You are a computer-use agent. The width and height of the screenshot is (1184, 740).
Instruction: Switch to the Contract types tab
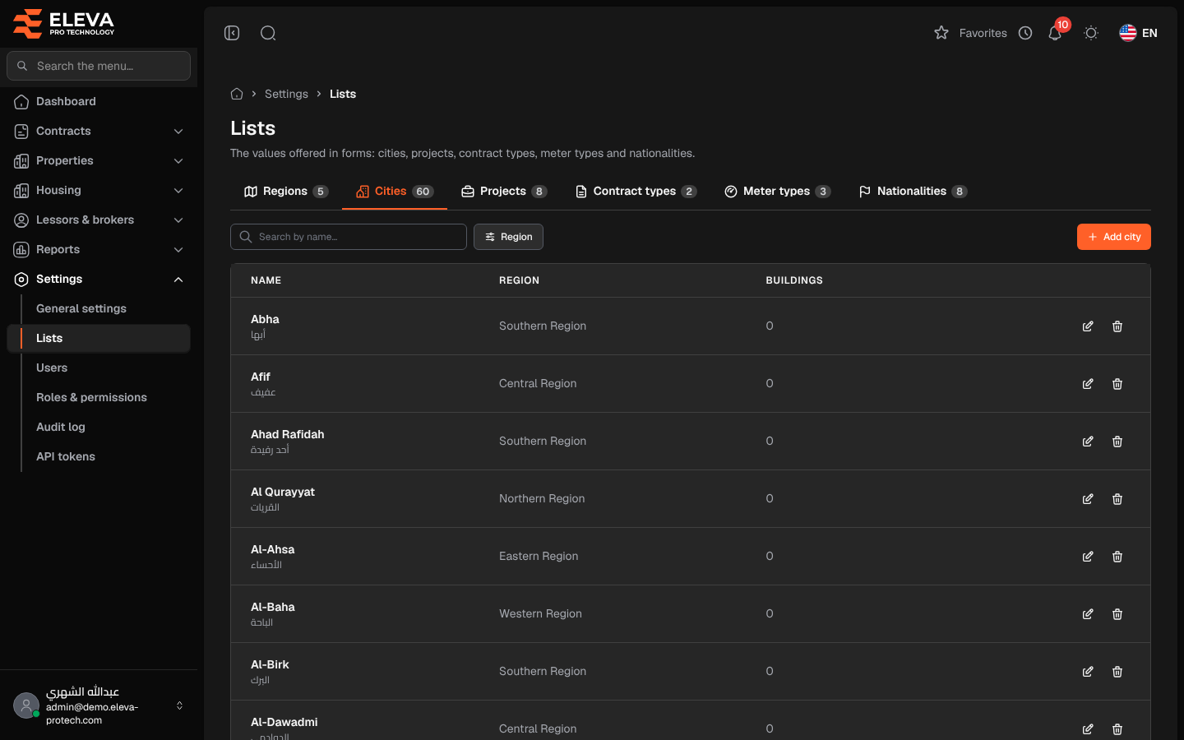tap(636, 192)
